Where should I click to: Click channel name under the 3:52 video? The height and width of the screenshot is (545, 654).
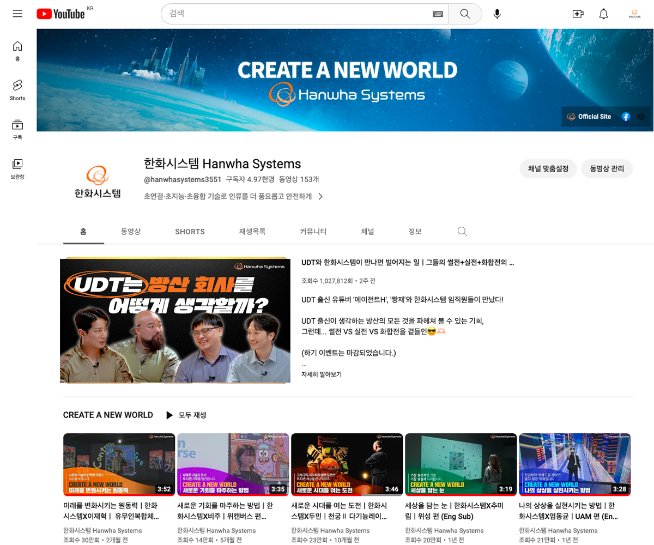pos(102,531)
